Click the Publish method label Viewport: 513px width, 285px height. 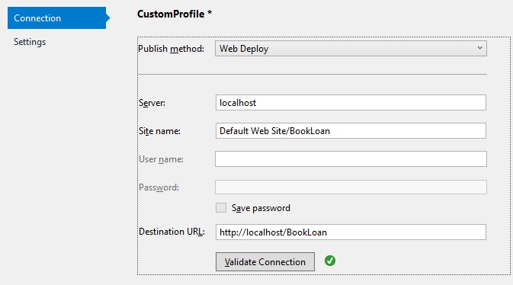click(171, 49)
